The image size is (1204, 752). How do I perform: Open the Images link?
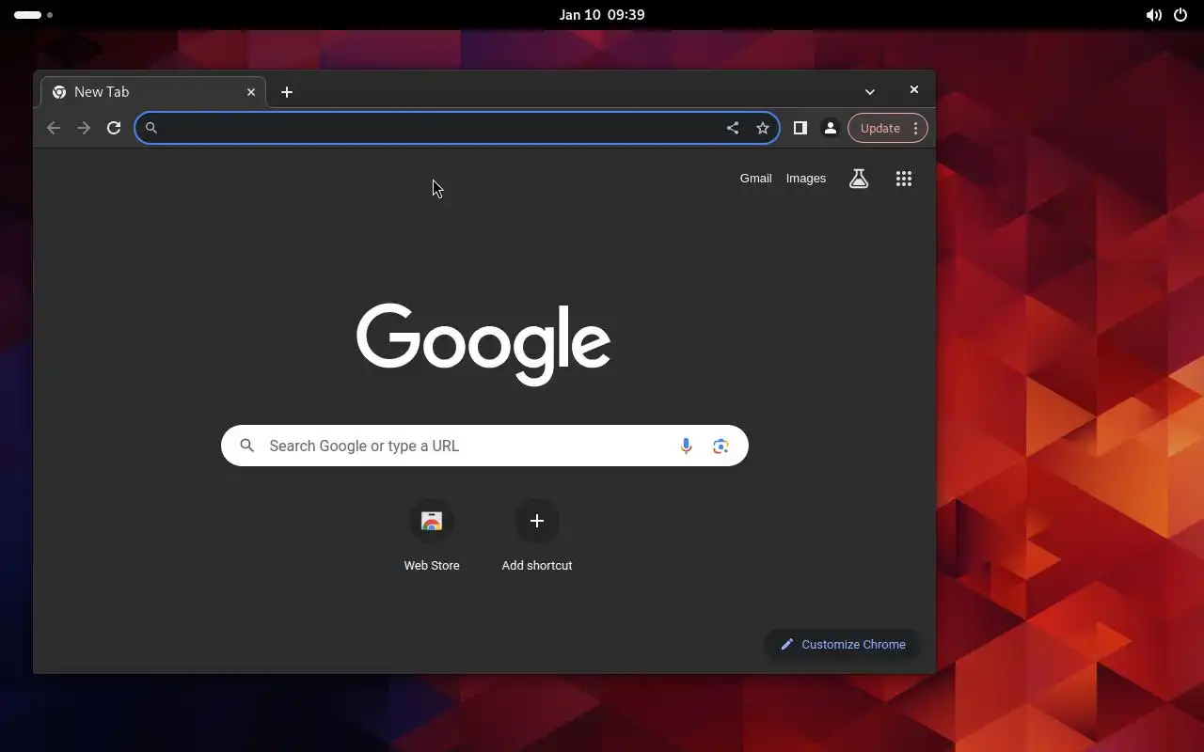[x=806, y=179]
